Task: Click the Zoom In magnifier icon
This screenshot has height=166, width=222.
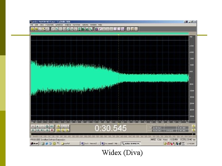Action: [x=58, y=126]
